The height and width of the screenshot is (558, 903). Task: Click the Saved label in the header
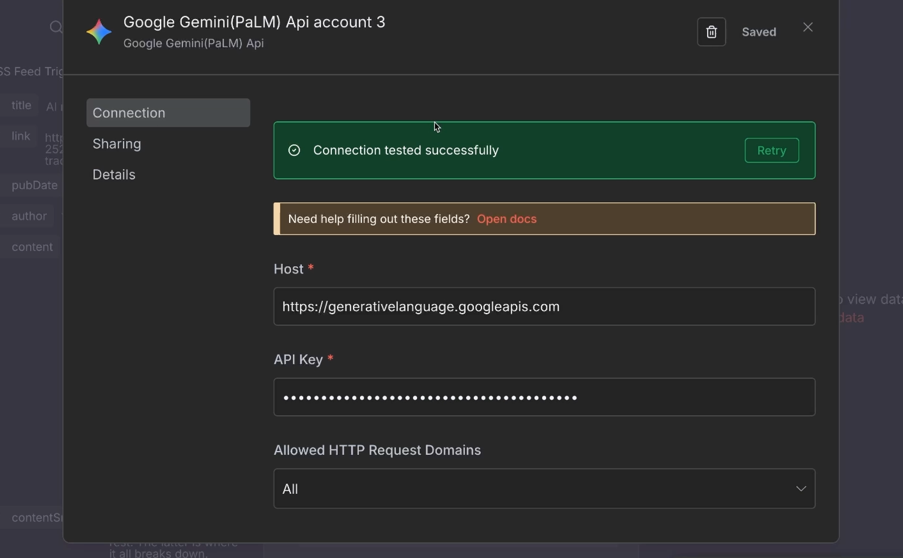758,32
